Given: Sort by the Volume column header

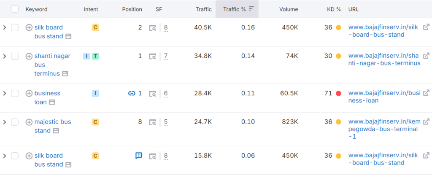Looking at the screenshot, I should point(289,9).
